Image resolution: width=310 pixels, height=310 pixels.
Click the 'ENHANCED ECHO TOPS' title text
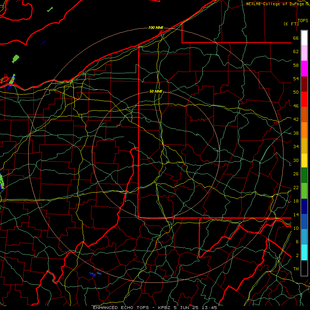[121, 308]
